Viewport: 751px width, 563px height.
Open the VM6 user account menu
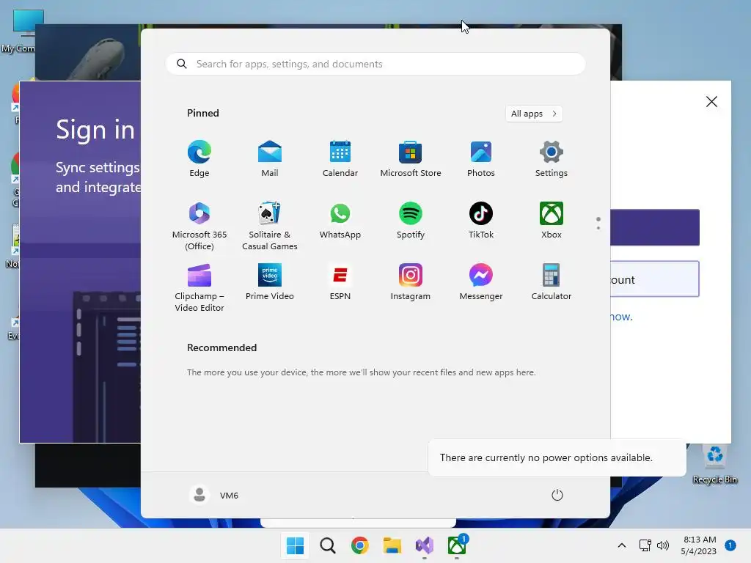pos(213,495)
